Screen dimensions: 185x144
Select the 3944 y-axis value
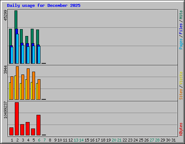point(5,69)
